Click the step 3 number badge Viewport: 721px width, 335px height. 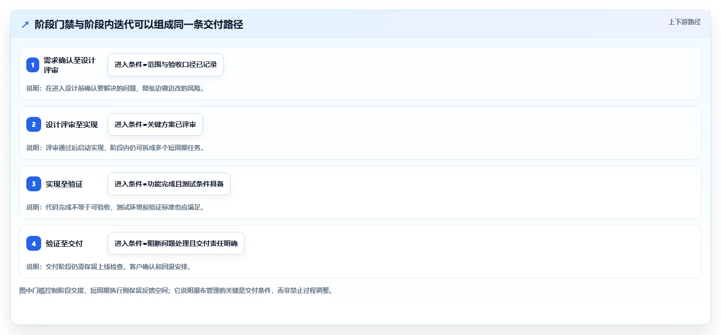tap(34, 184)
